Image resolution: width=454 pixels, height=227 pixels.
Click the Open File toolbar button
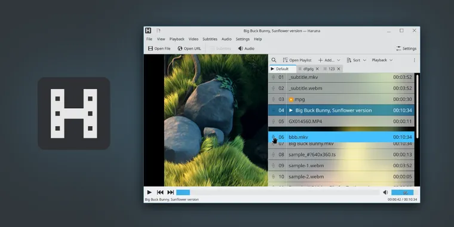pyautogui.click(x=159, y=48)
